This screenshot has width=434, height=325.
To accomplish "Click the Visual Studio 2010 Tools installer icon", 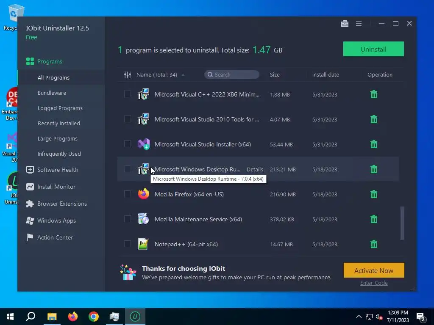I will pos(143,119).
